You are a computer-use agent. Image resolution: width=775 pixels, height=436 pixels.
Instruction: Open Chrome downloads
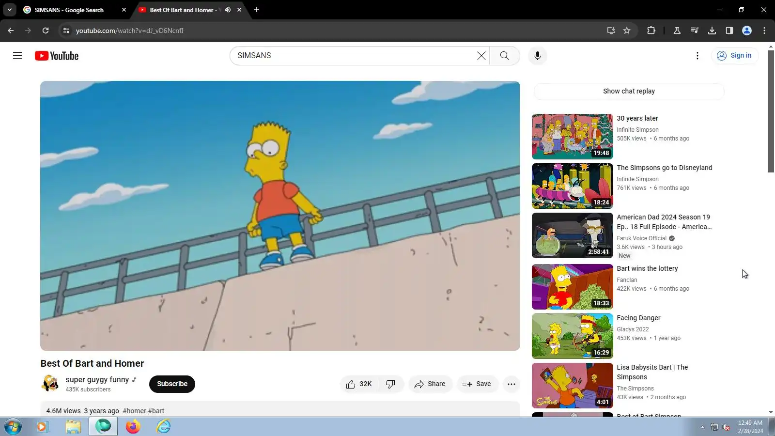tap(712, 31)
